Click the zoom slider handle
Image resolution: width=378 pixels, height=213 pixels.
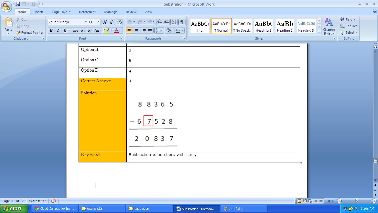tap(356, 201)
